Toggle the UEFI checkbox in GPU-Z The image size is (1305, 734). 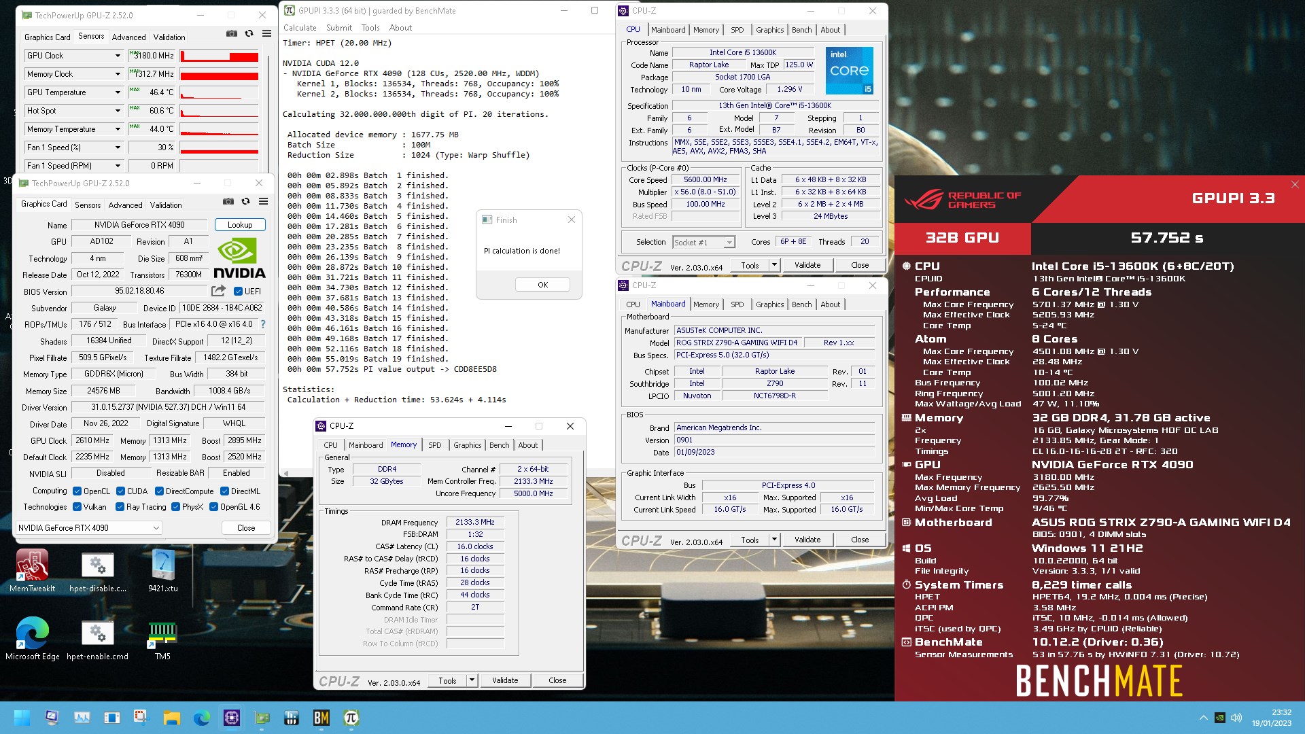pyautogui.click(x=238, y=292)
